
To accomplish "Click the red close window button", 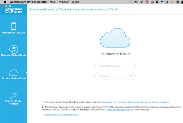I will (3, 6).
